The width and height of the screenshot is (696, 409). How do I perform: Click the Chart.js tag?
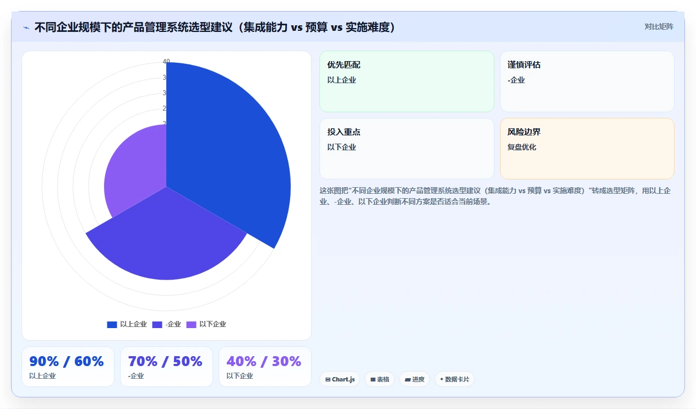340,379
